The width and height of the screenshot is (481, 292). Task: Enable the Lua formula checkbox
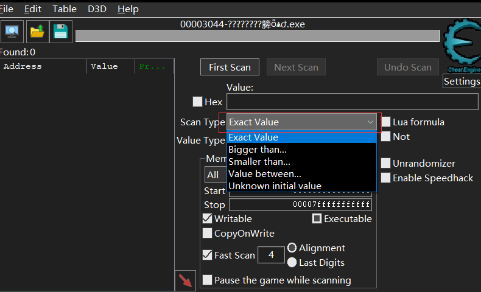coord(386,122)
